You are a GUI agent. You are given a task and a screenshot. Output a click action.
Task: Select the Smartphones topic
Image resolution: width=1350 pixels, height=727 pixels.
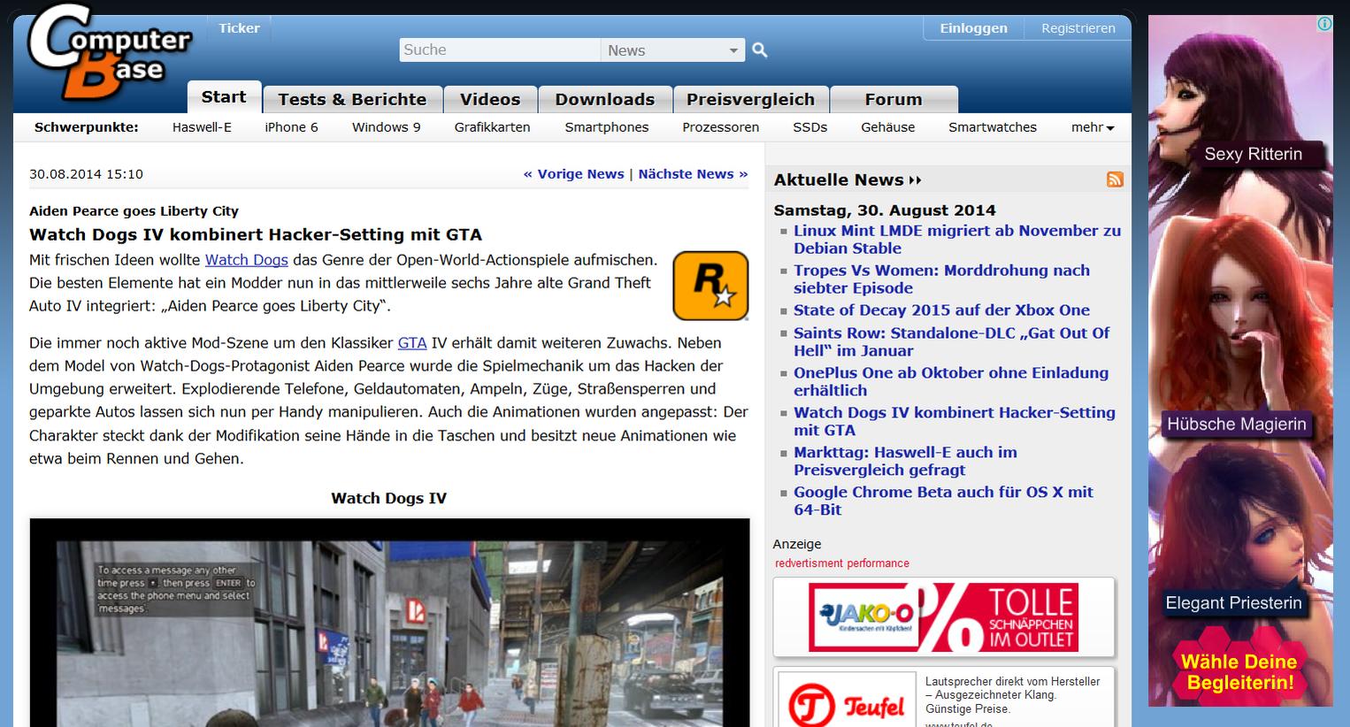pyautogui.click(x=607, y=127)
